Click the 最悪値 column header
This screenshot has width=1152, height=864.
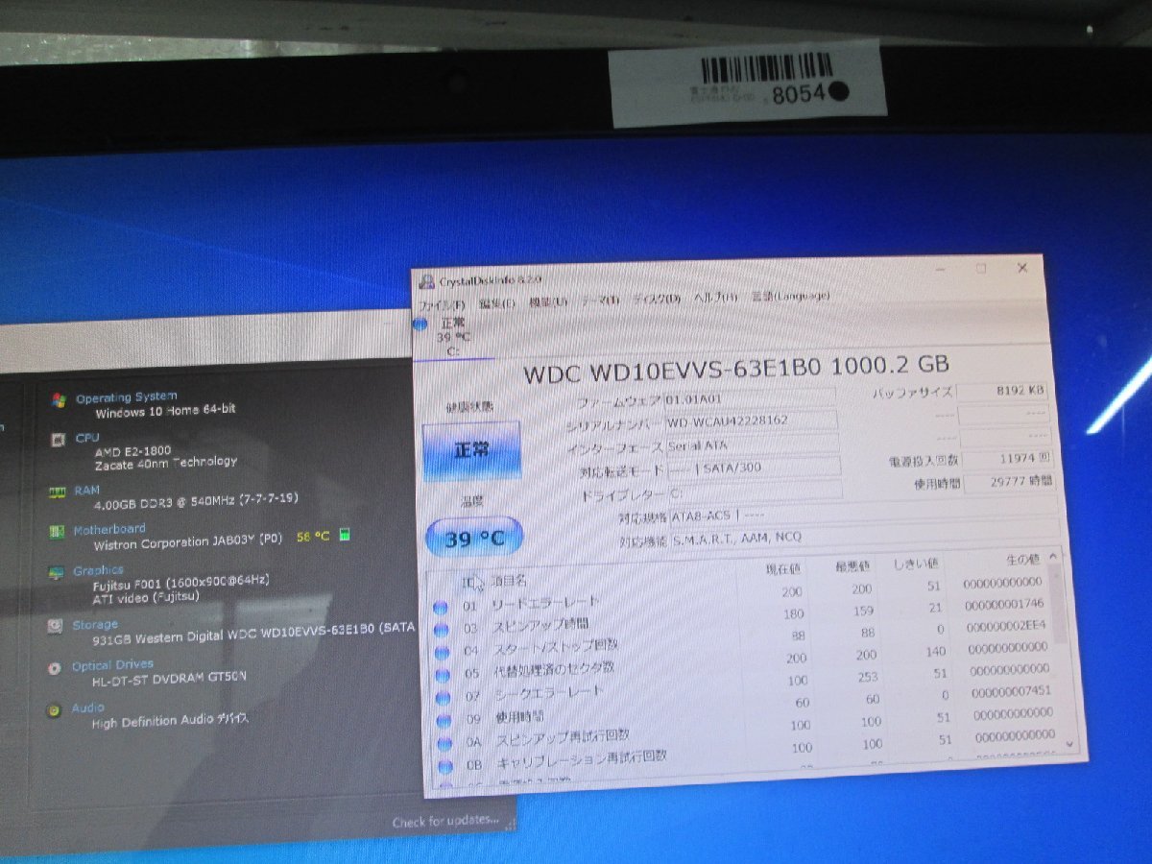coord(852,566)
